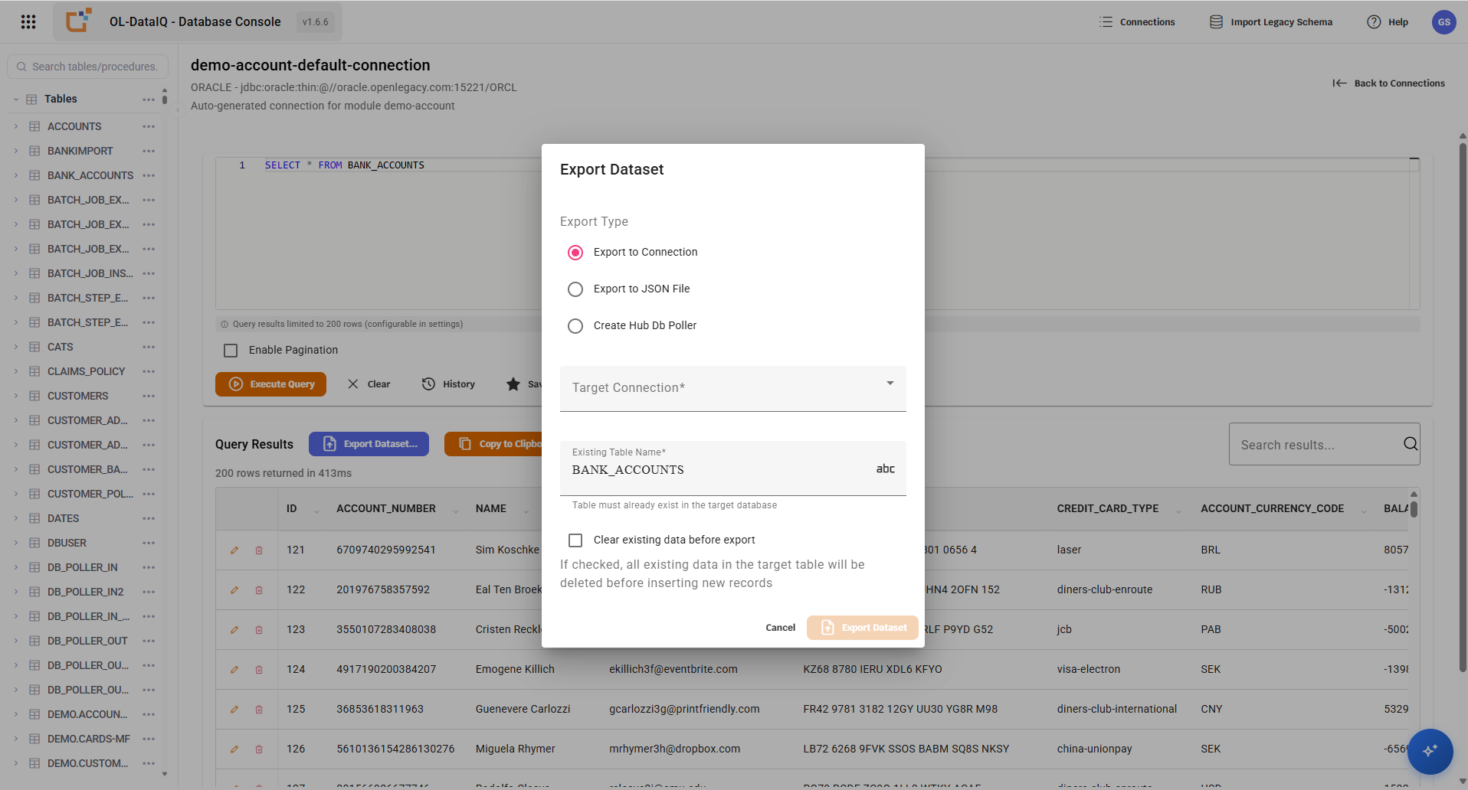
Task: Toggle Enable Pagination checkbox
Action: pyautogui.click(x=231, y=351)
